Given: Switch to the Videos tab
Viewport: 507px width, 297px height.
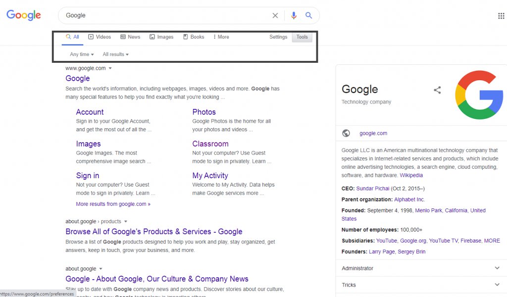Looking at the screenshot, I should click(100, 37).
